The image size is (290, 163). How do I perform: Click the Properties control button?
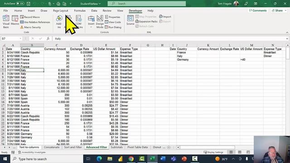(113, 17)
